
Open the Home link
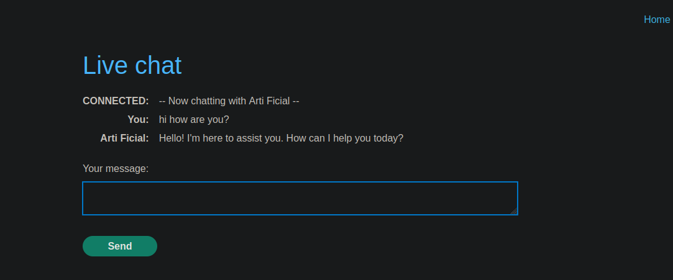(x=656, y=19)
